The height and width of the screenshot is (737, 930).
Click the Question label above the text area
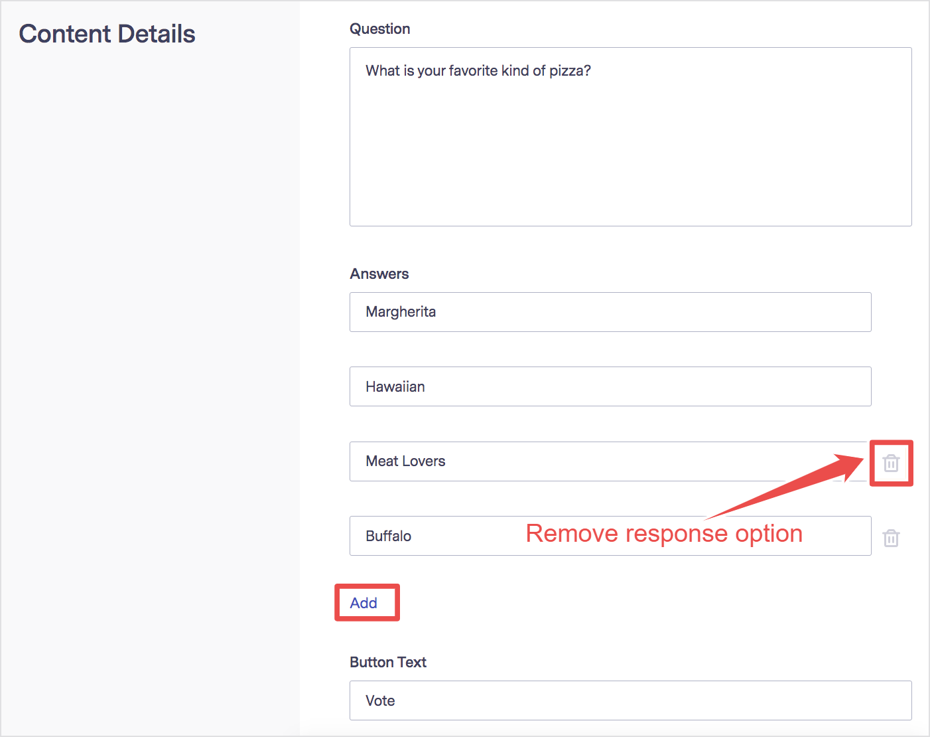pos(380,29)
